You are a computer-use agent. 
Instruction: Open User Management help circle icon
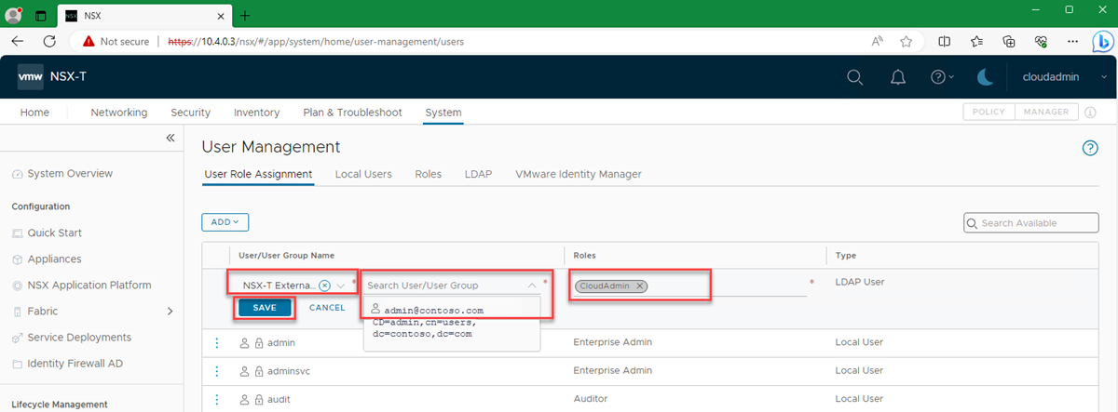[x=1090, y=148]
